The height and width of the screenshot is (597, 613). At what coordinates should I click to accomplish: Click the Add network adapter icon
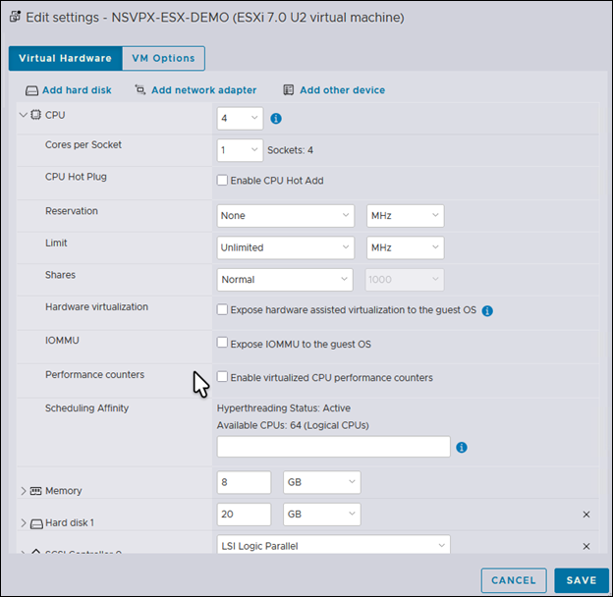point(140,90)
